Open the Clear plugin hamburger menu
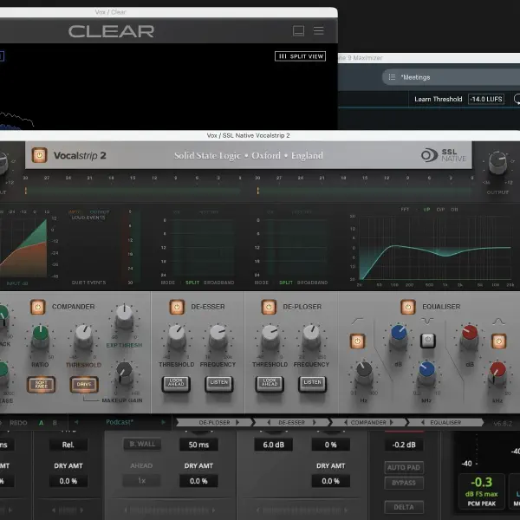The image size is (520, 520). click(319, 30)
